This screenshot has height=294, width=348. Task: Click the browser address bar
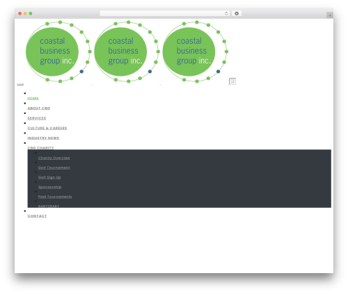pyautogui.click(x=164, y=14)
